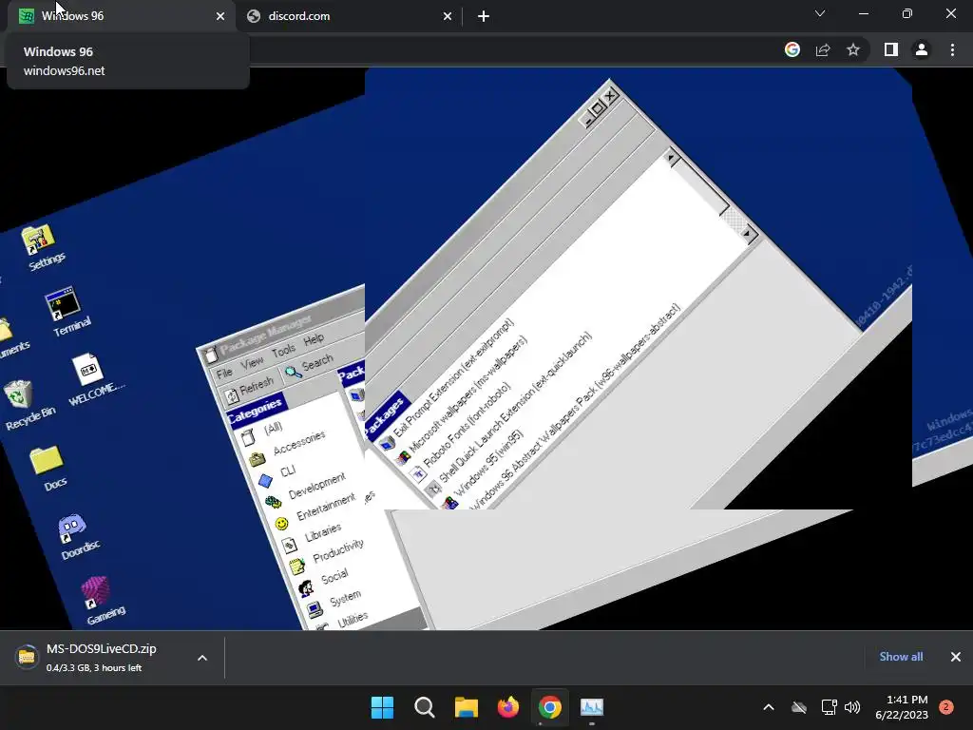Click the Refresh toolbar button
Screen dimensions: 973x730
pos(249,389)
